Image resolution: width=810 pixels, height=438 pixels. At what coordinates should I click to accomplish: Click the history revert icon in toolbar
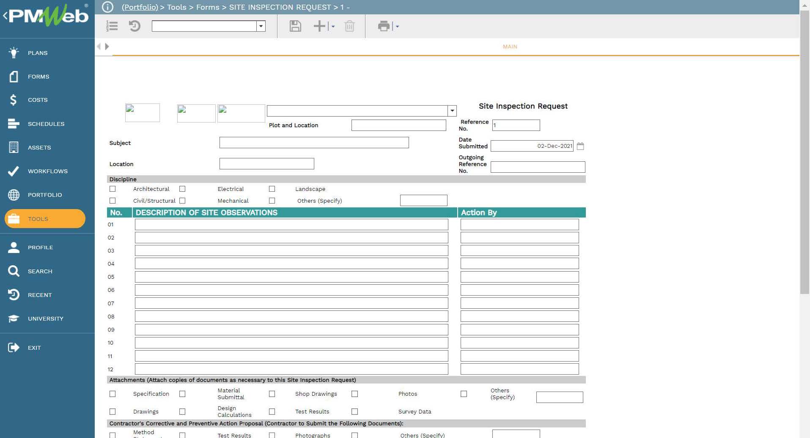135,26
